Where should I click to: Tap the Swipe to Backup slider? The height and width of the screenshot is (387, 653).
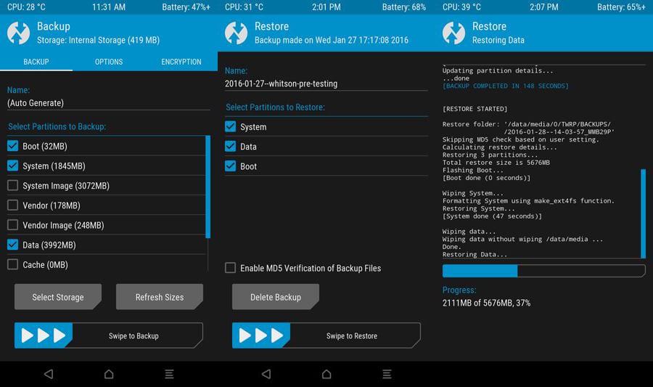(109, 335)
